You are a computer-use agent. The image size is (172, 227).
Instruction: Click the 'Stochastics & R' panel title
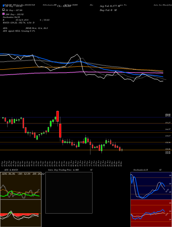click(141, 170)
